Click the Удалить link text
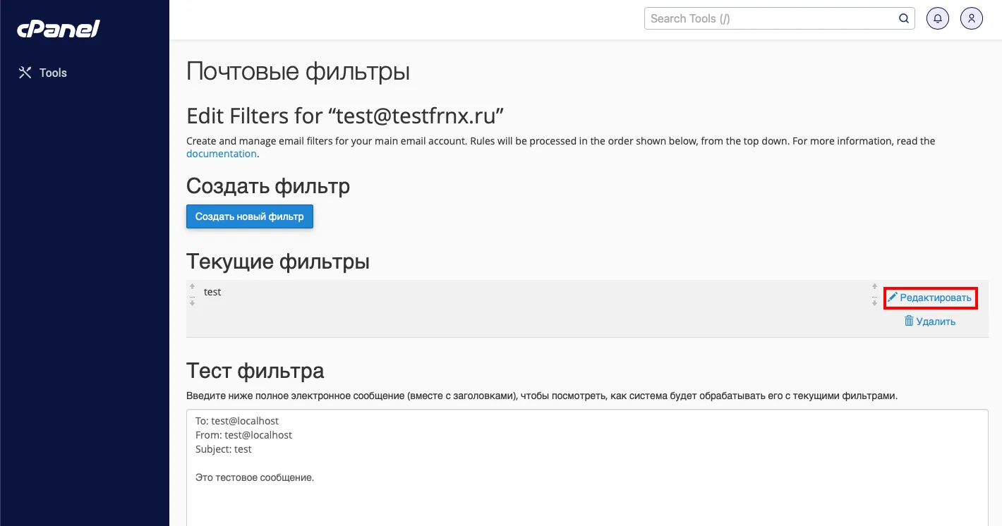 (936, 322)
